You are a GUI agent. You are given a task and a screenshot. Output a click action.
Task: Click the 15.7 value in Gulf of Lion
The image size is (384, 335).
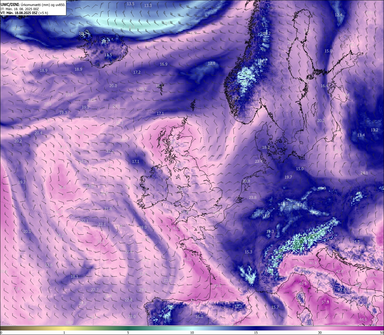(275, 307)
